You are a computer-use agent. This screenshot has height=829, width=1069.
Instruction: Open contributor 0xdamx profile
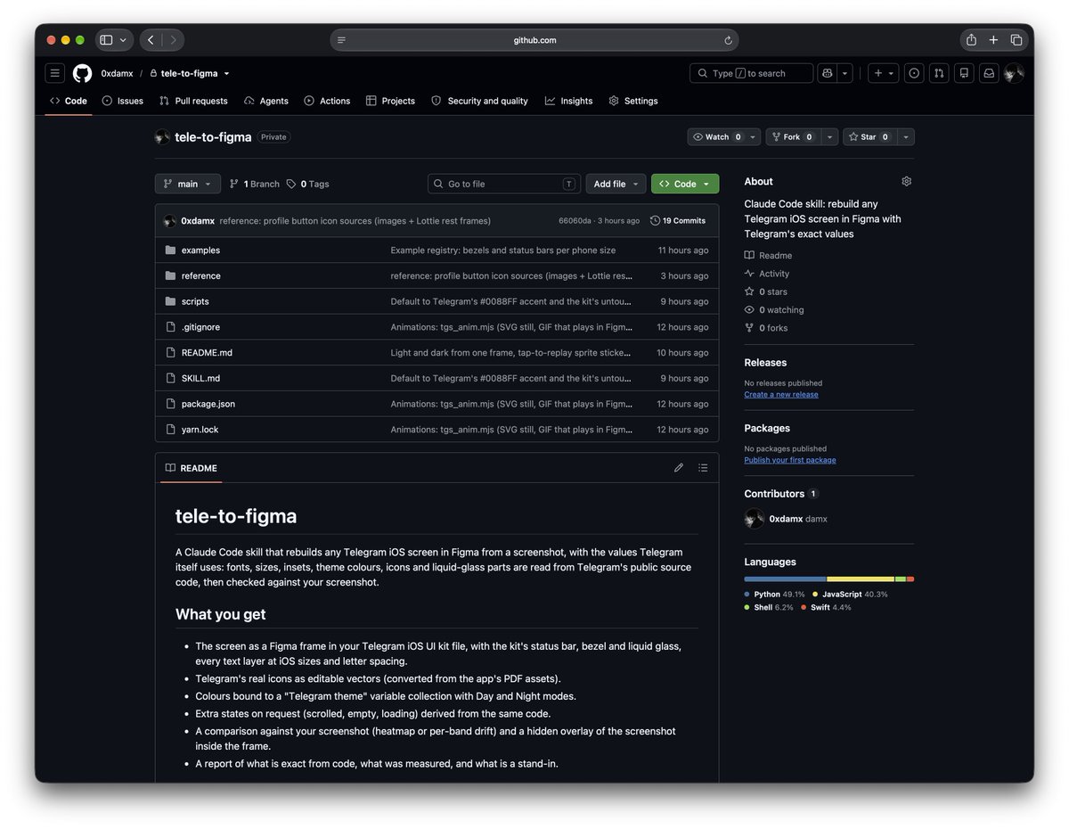[786, 519]
